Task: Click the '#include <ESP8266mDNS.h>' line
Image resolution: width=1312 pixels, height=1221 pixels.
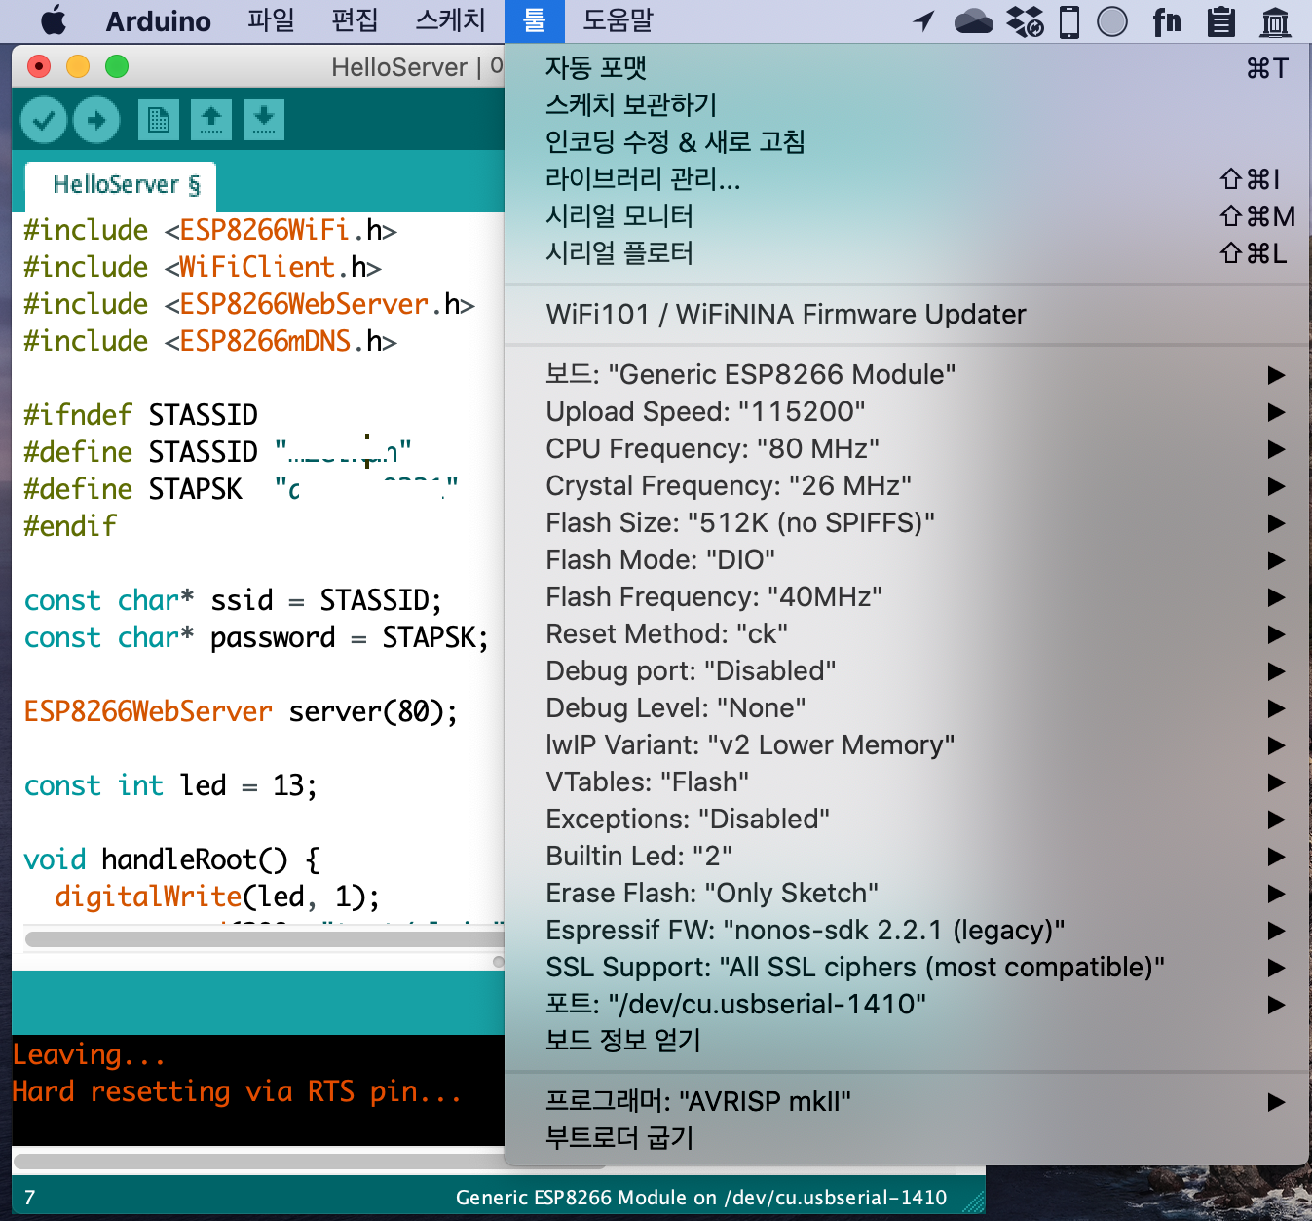Action: coord(210,341)
